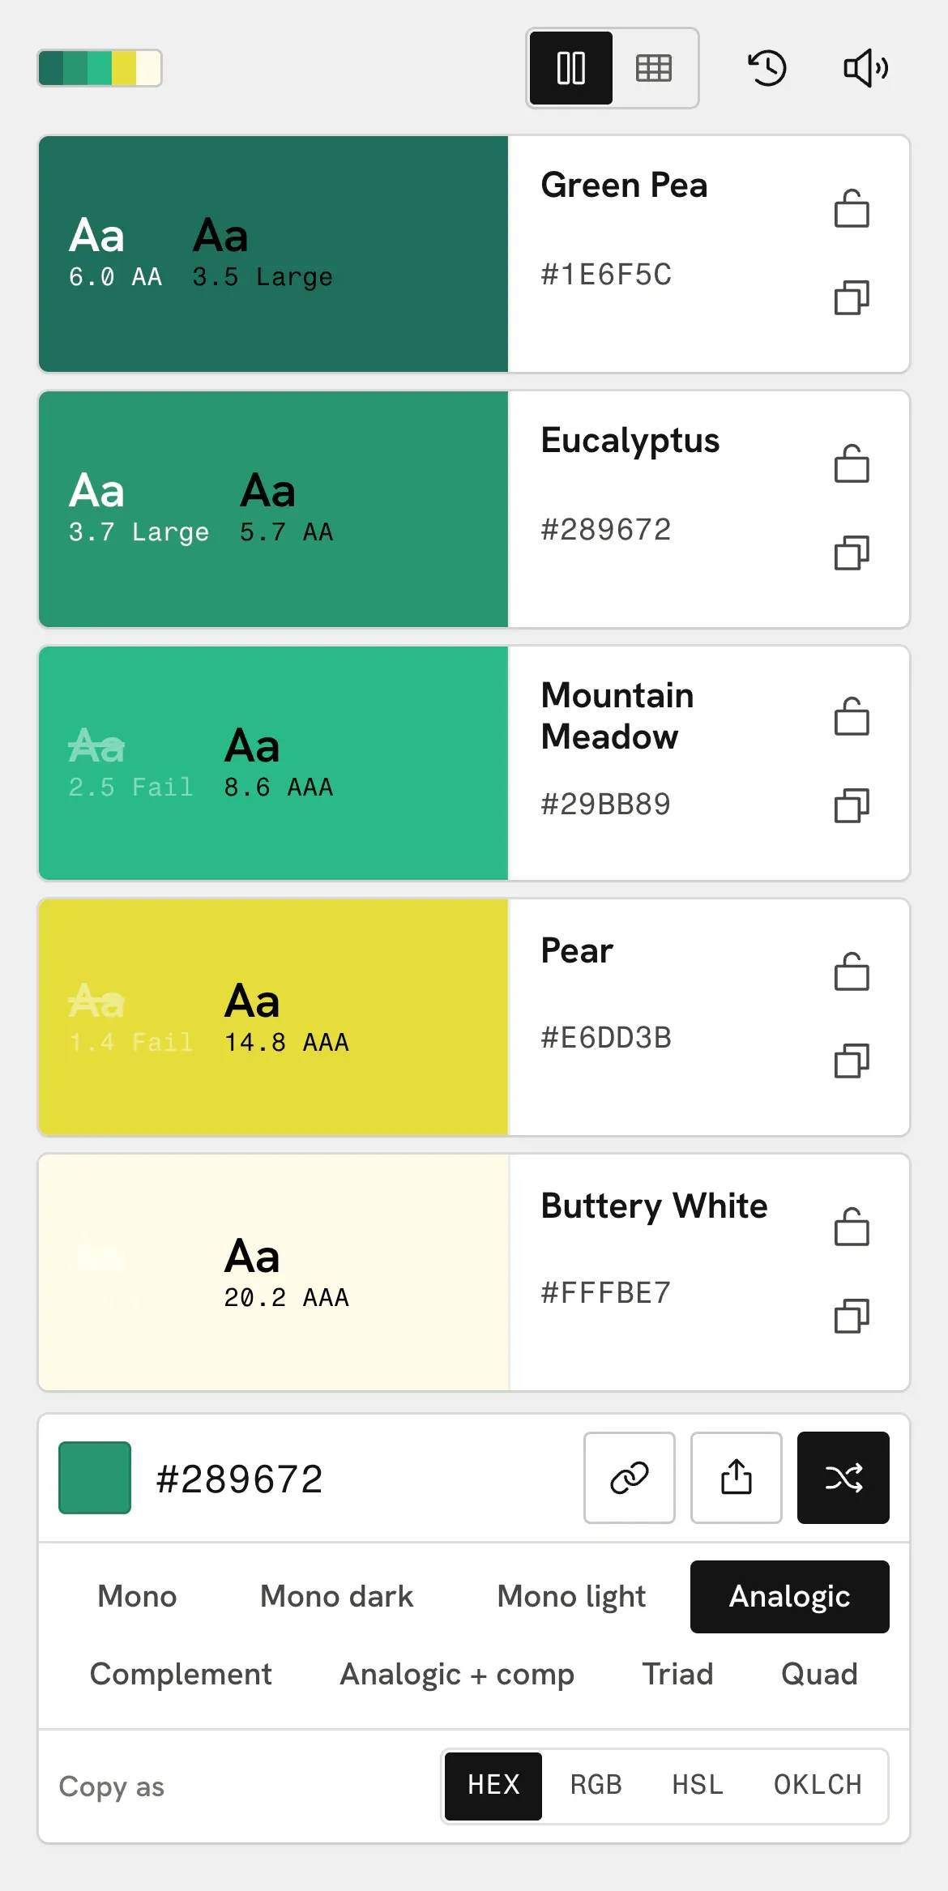Switch to grid table view
This screenshot has height=1891, width=948.
tap(654, 68)
